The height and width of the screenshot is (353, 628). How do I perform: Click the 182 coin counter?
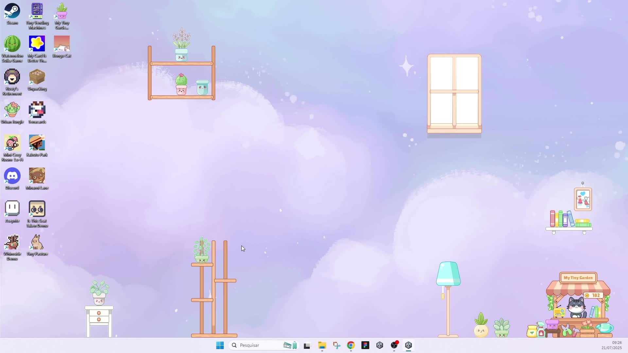coord(593,295)
